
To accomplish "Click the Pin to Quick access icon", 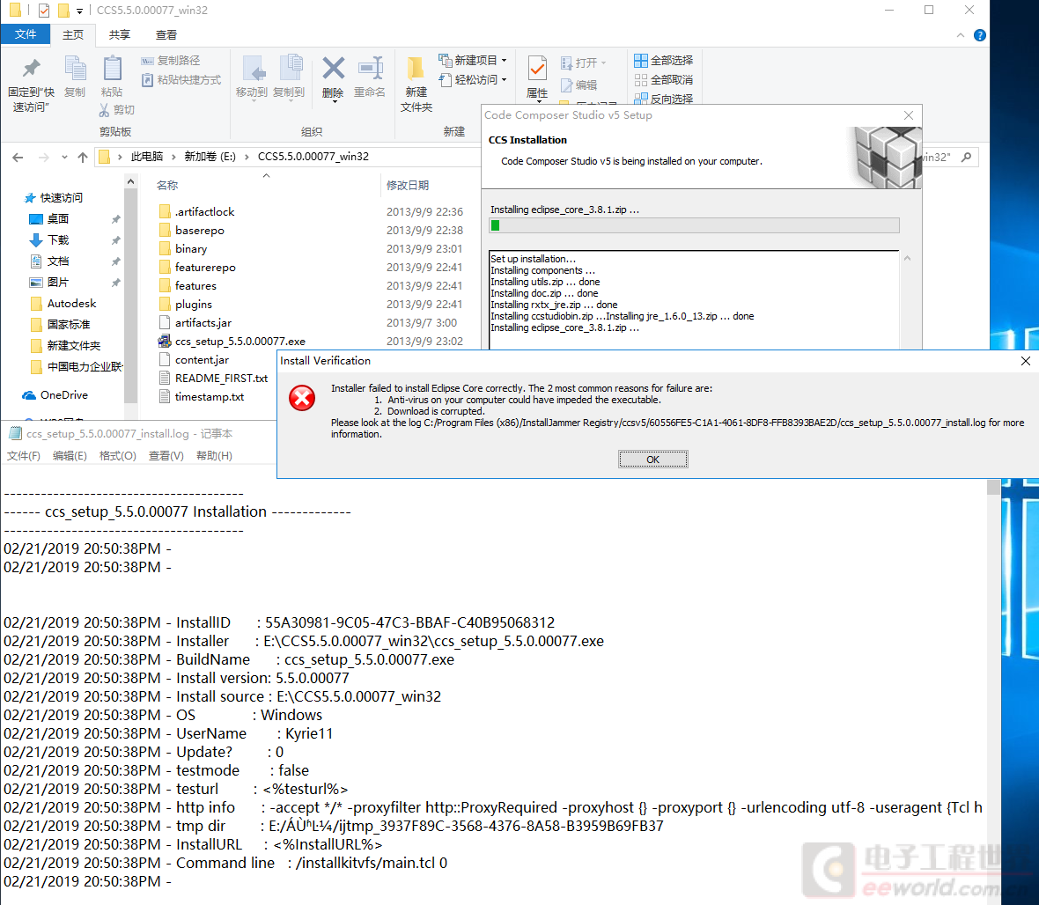I will coord(31,68).
